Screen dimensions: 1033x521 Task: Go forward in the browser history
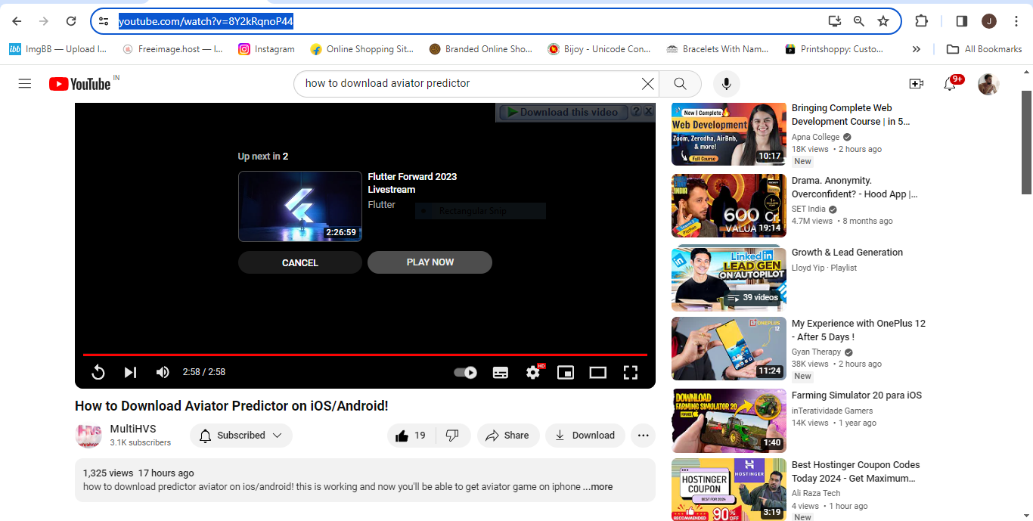(x=44, y=21)
